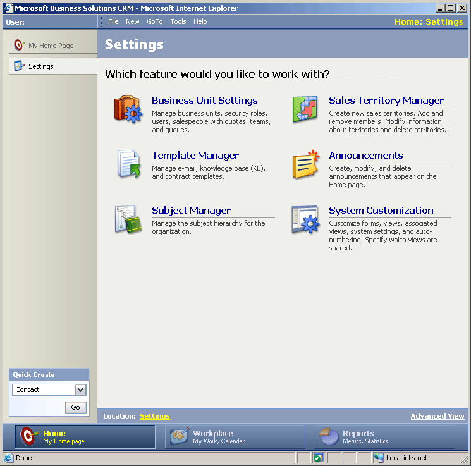This screenshot has height=466, width=471.
Task: Switch to Advanced View
Action: pos(437,416)
